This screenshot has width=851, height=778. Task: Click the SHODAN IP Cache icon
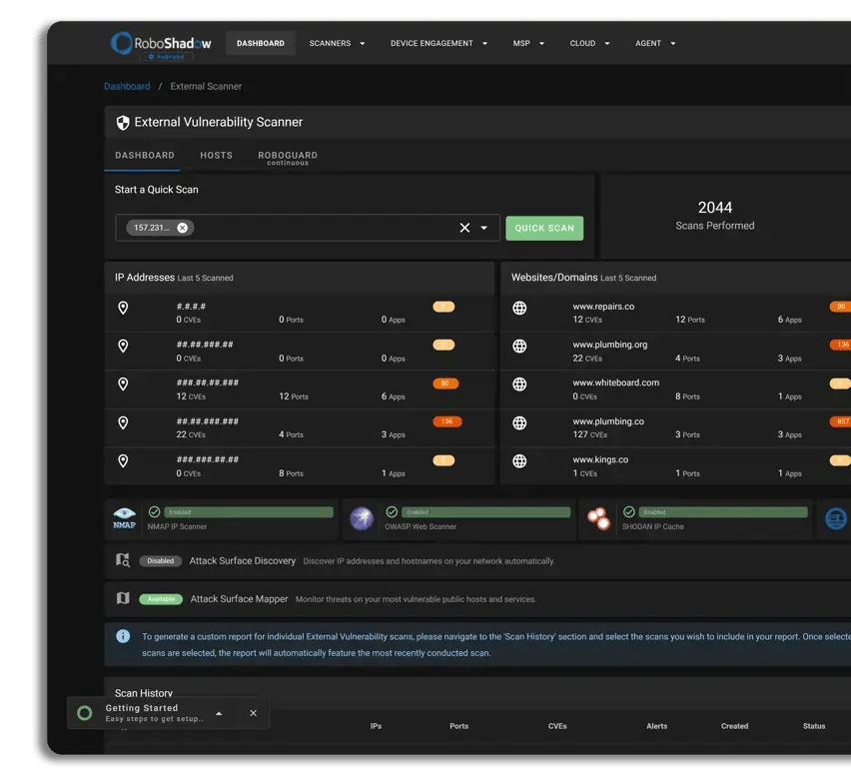598,518
